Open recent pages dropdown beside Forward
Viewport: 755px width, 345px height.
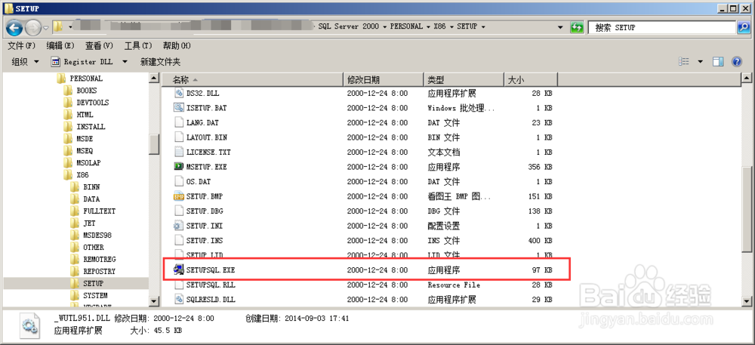pos(46,28)
